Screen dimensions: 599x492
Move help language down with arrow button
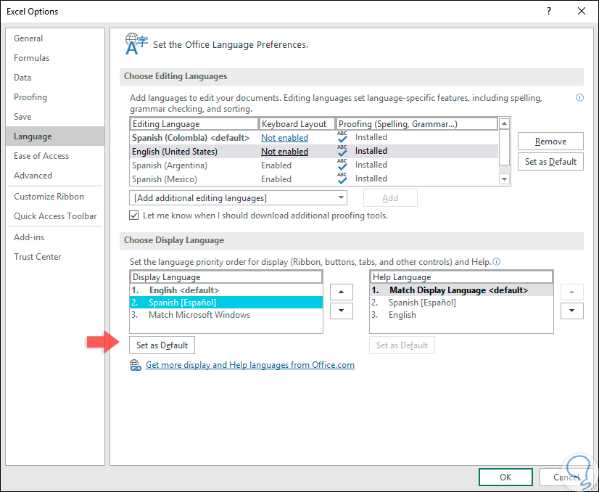click(x=572, y=311)
